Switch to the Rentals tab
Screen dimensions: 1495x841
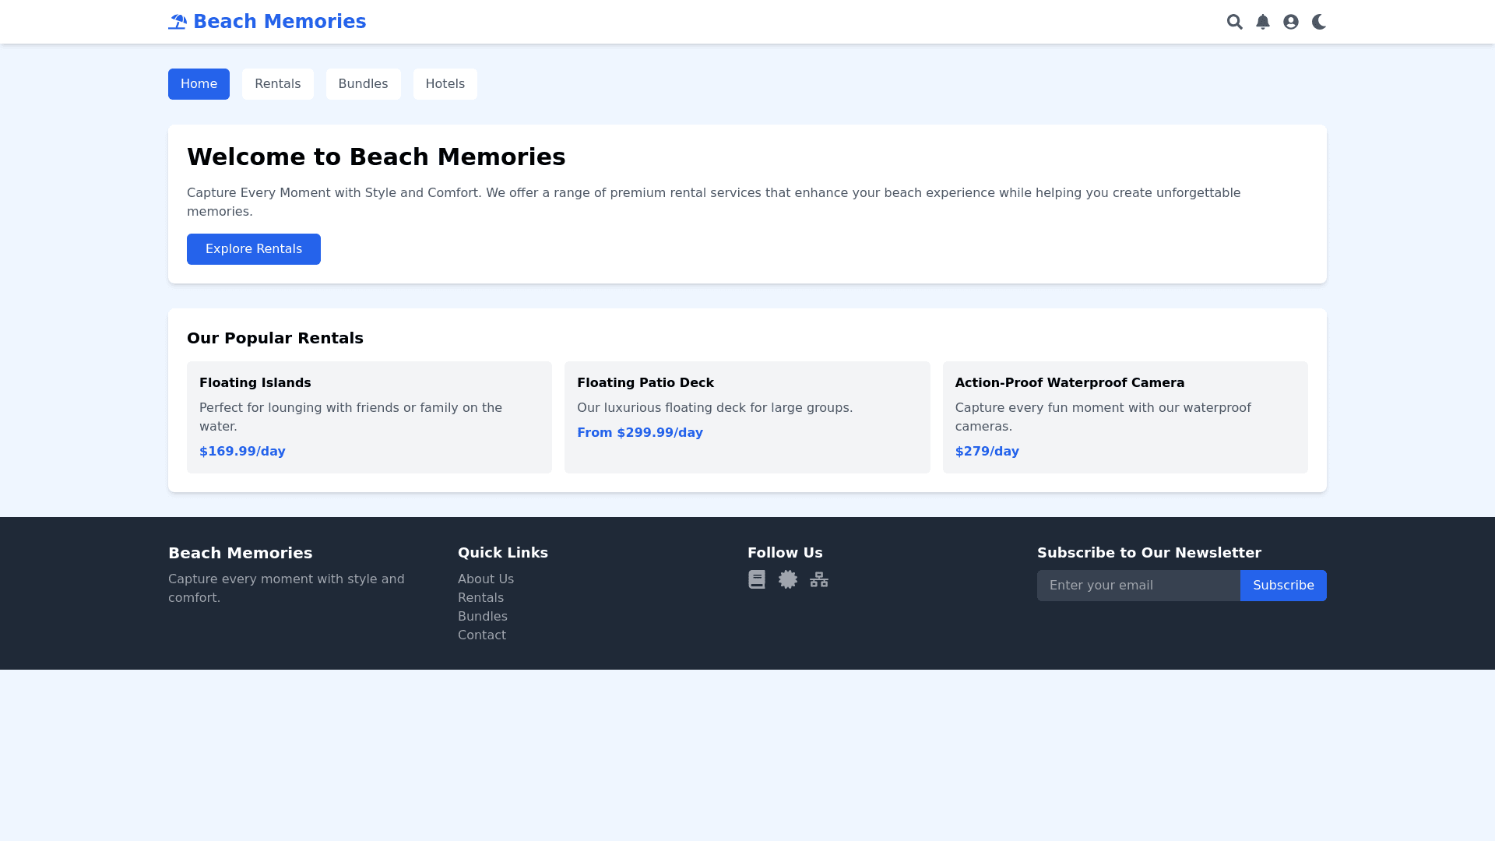coord(277,84)
